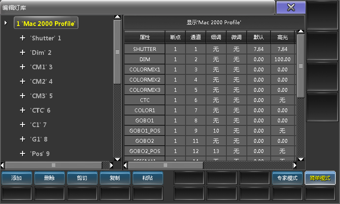Select the DIM attribute cell
This screenshot has height=204, width=340.
[145, 59]
